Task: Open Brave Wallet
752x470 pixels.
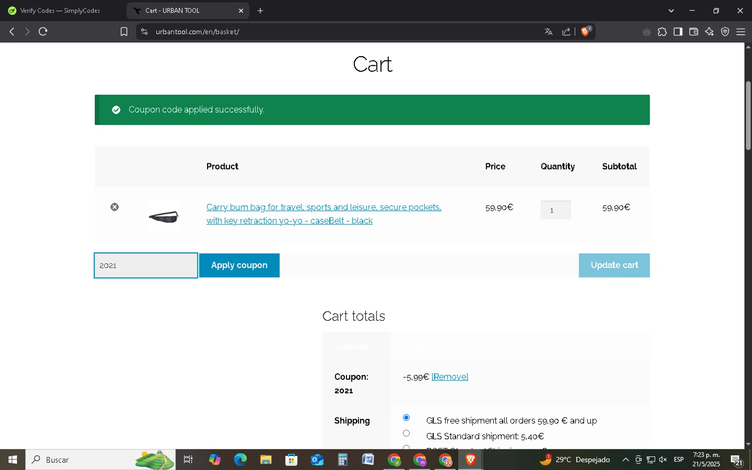Action: (x=694, y=32)
